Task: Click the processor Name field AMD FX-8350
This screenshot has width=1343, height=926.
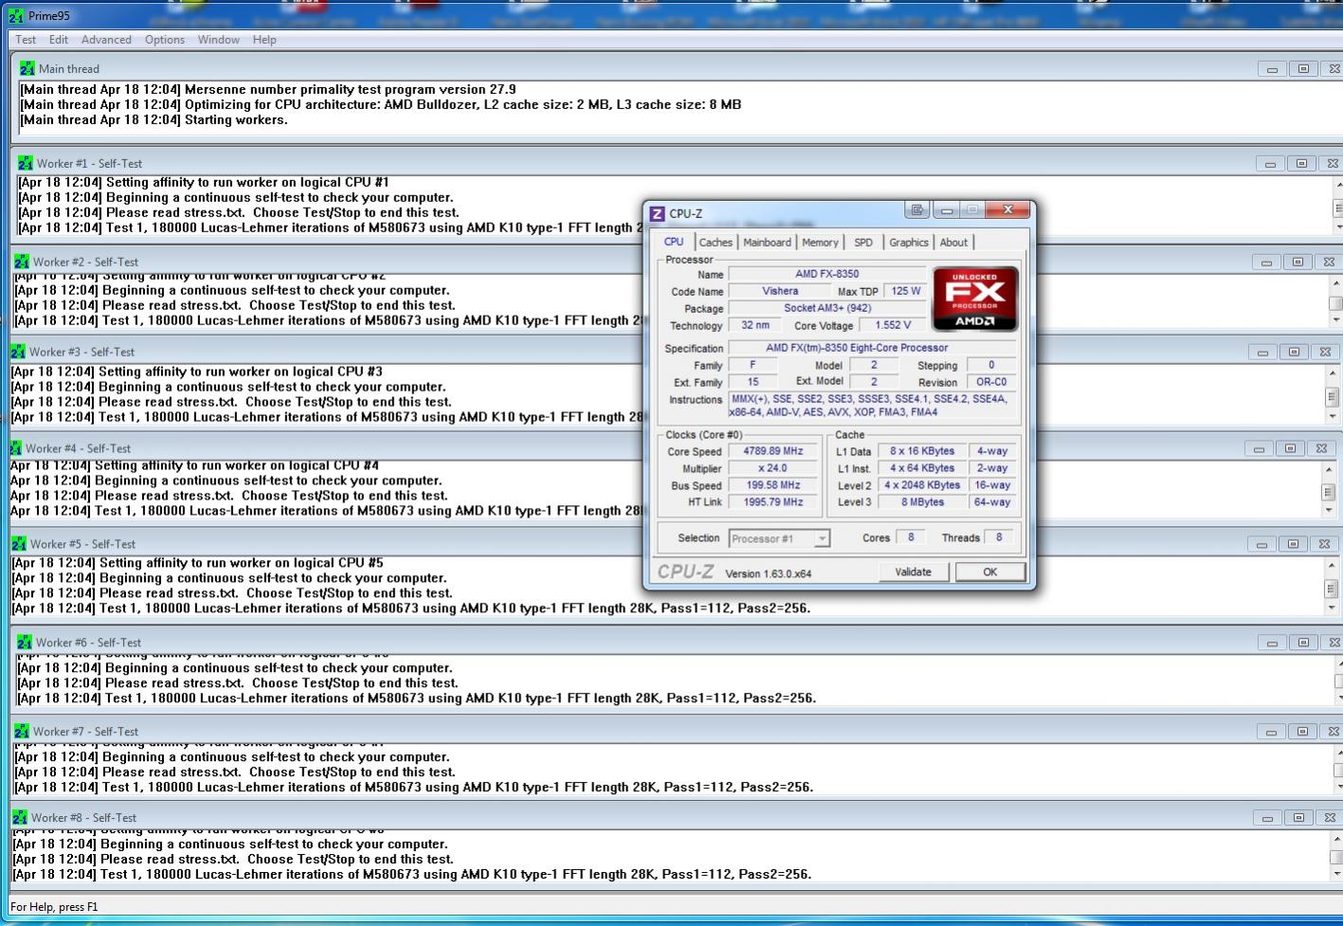Action: pyautogui.click(x=826, y=274)
